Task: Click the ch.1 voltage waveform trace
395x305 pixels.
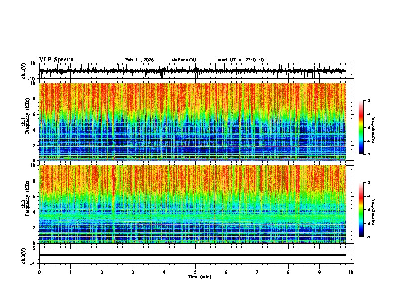Action: click(193, 71)
